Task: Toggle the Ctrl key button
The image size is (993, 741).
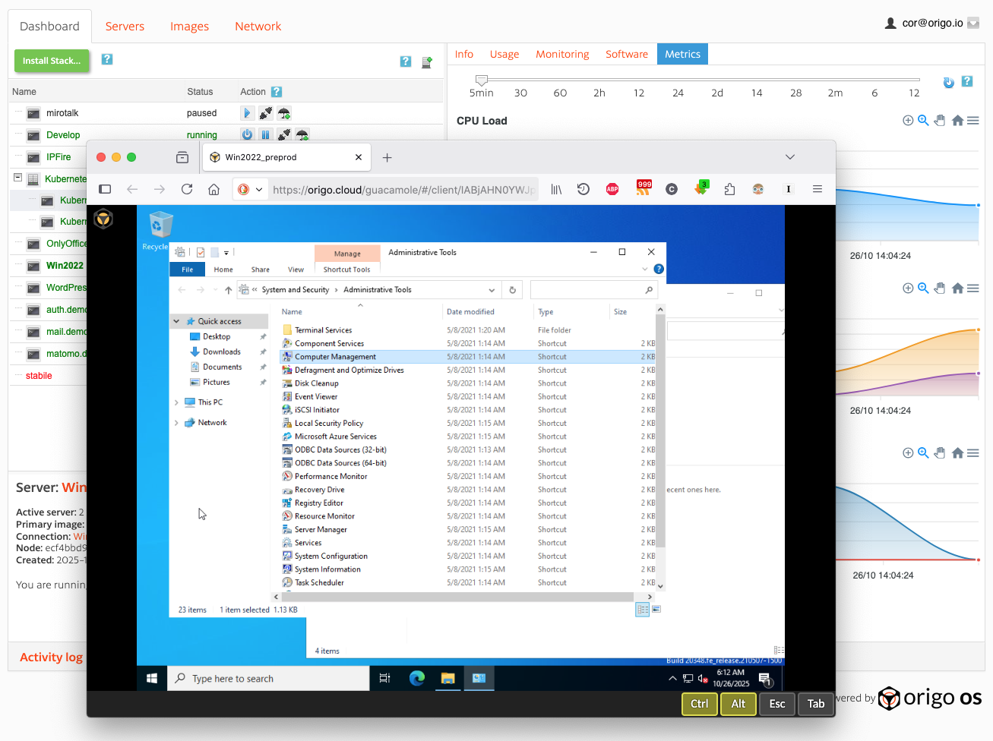Action: click(700, 704)
